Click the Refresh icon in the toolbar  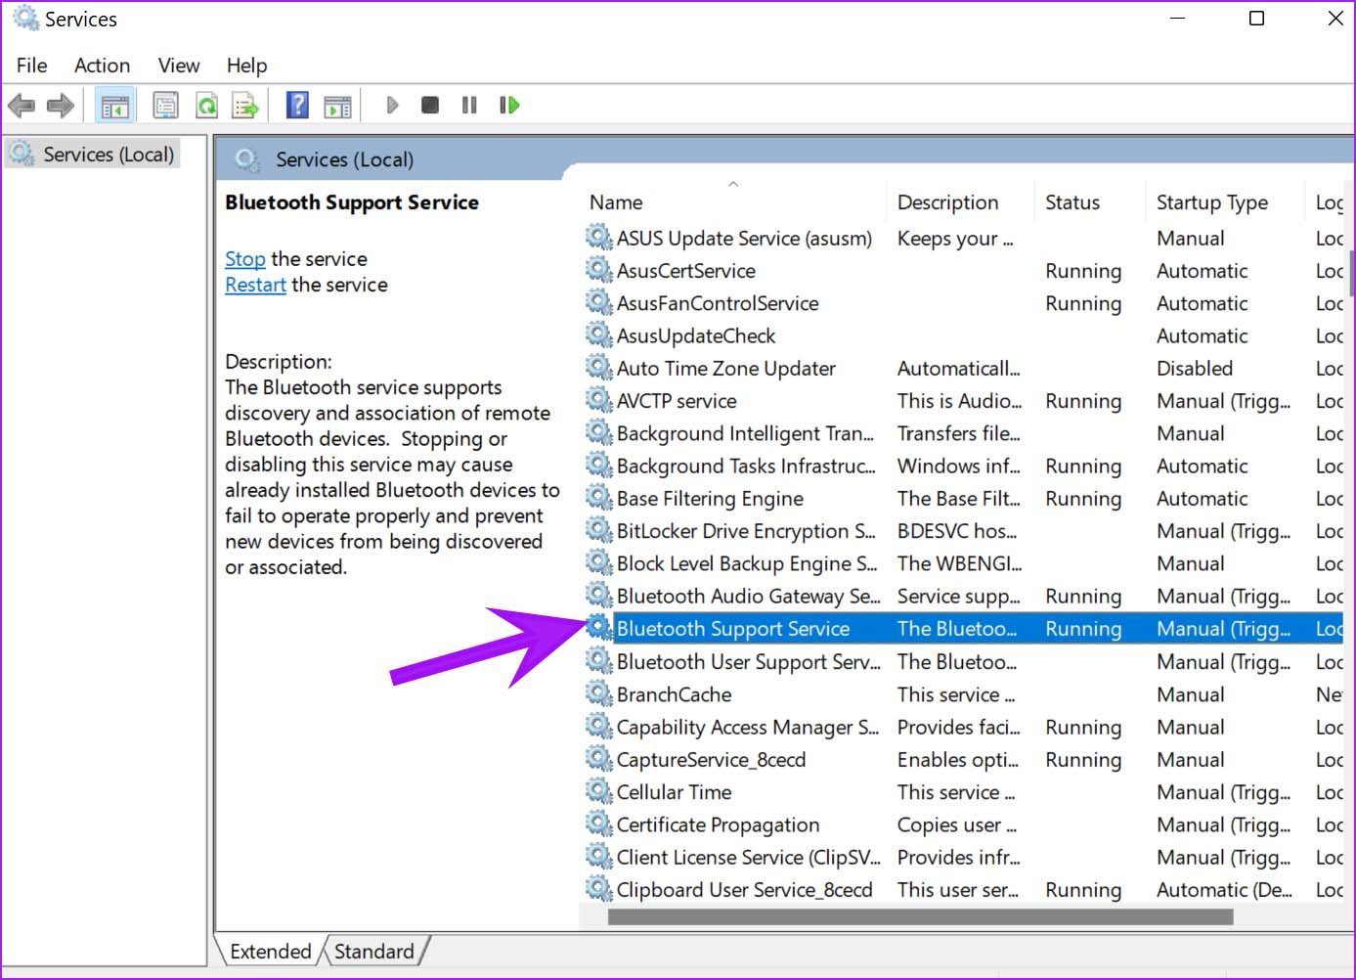206,105
